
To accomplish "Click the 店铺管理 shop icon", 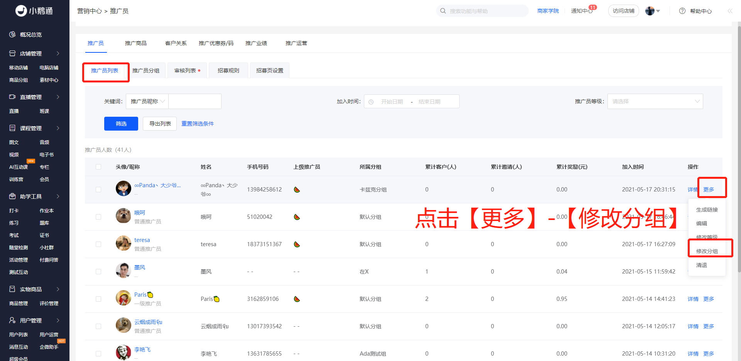I will point(12,54).
